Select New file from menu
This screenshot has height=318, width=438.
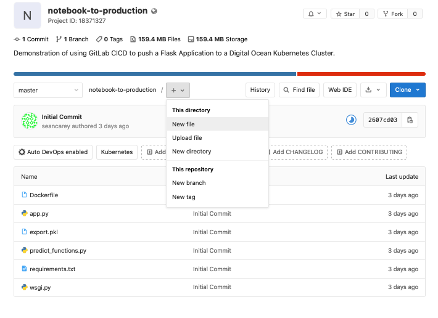point(183,124)
